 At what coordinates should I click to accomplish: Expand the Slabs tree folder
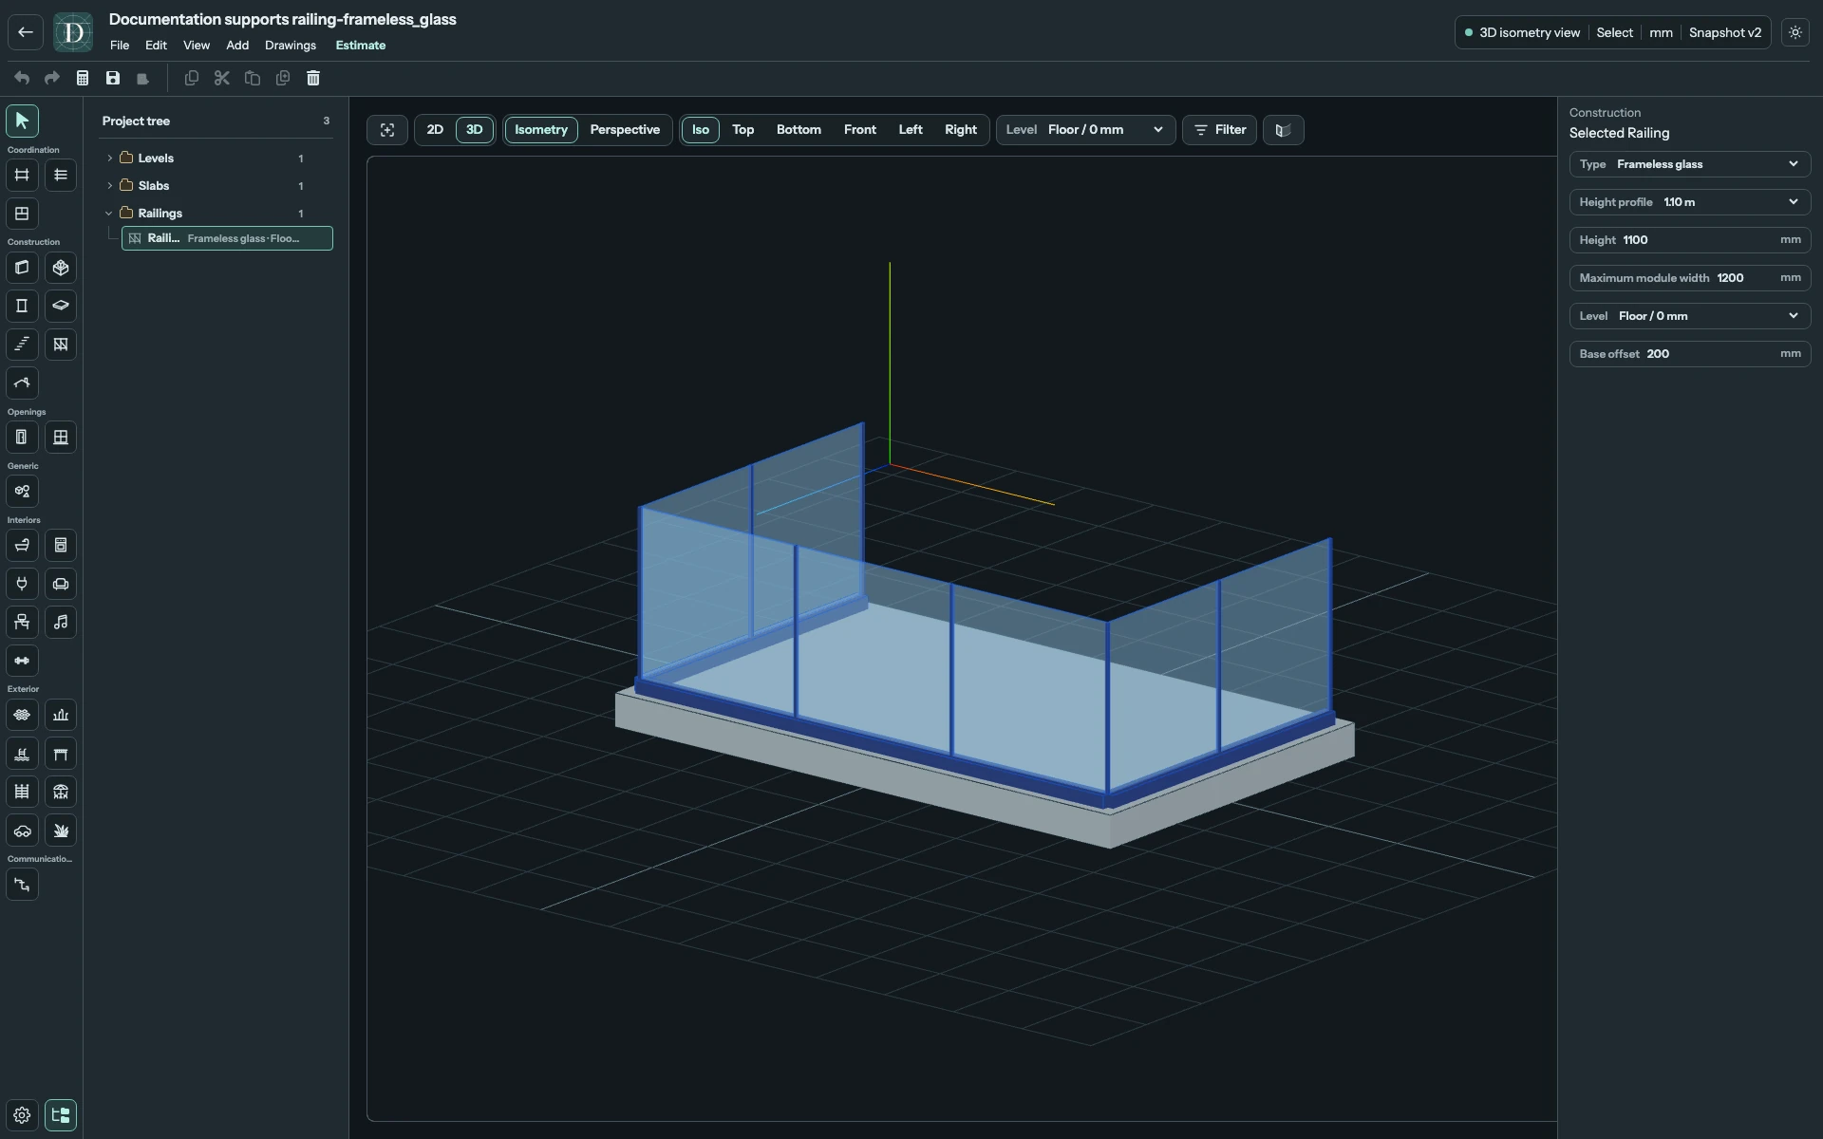[x=110, y=186]
